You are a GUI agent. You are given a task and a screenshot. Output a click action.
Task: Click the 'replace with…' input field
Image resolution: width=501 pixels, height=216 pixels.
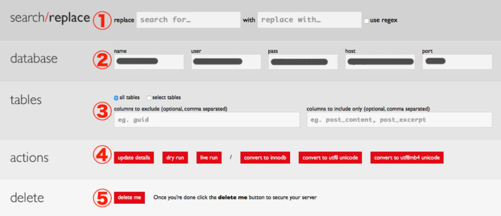click(x=309, y=20)
